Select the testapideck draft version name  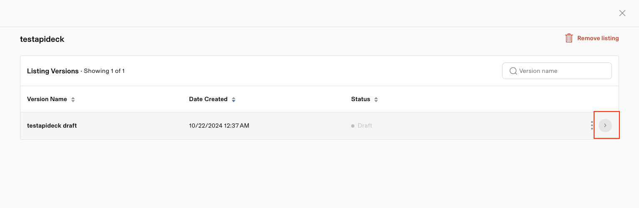[52, 126]
